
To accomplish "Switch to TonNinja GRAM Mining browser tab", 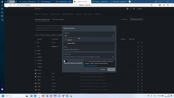I will point(27,2).
